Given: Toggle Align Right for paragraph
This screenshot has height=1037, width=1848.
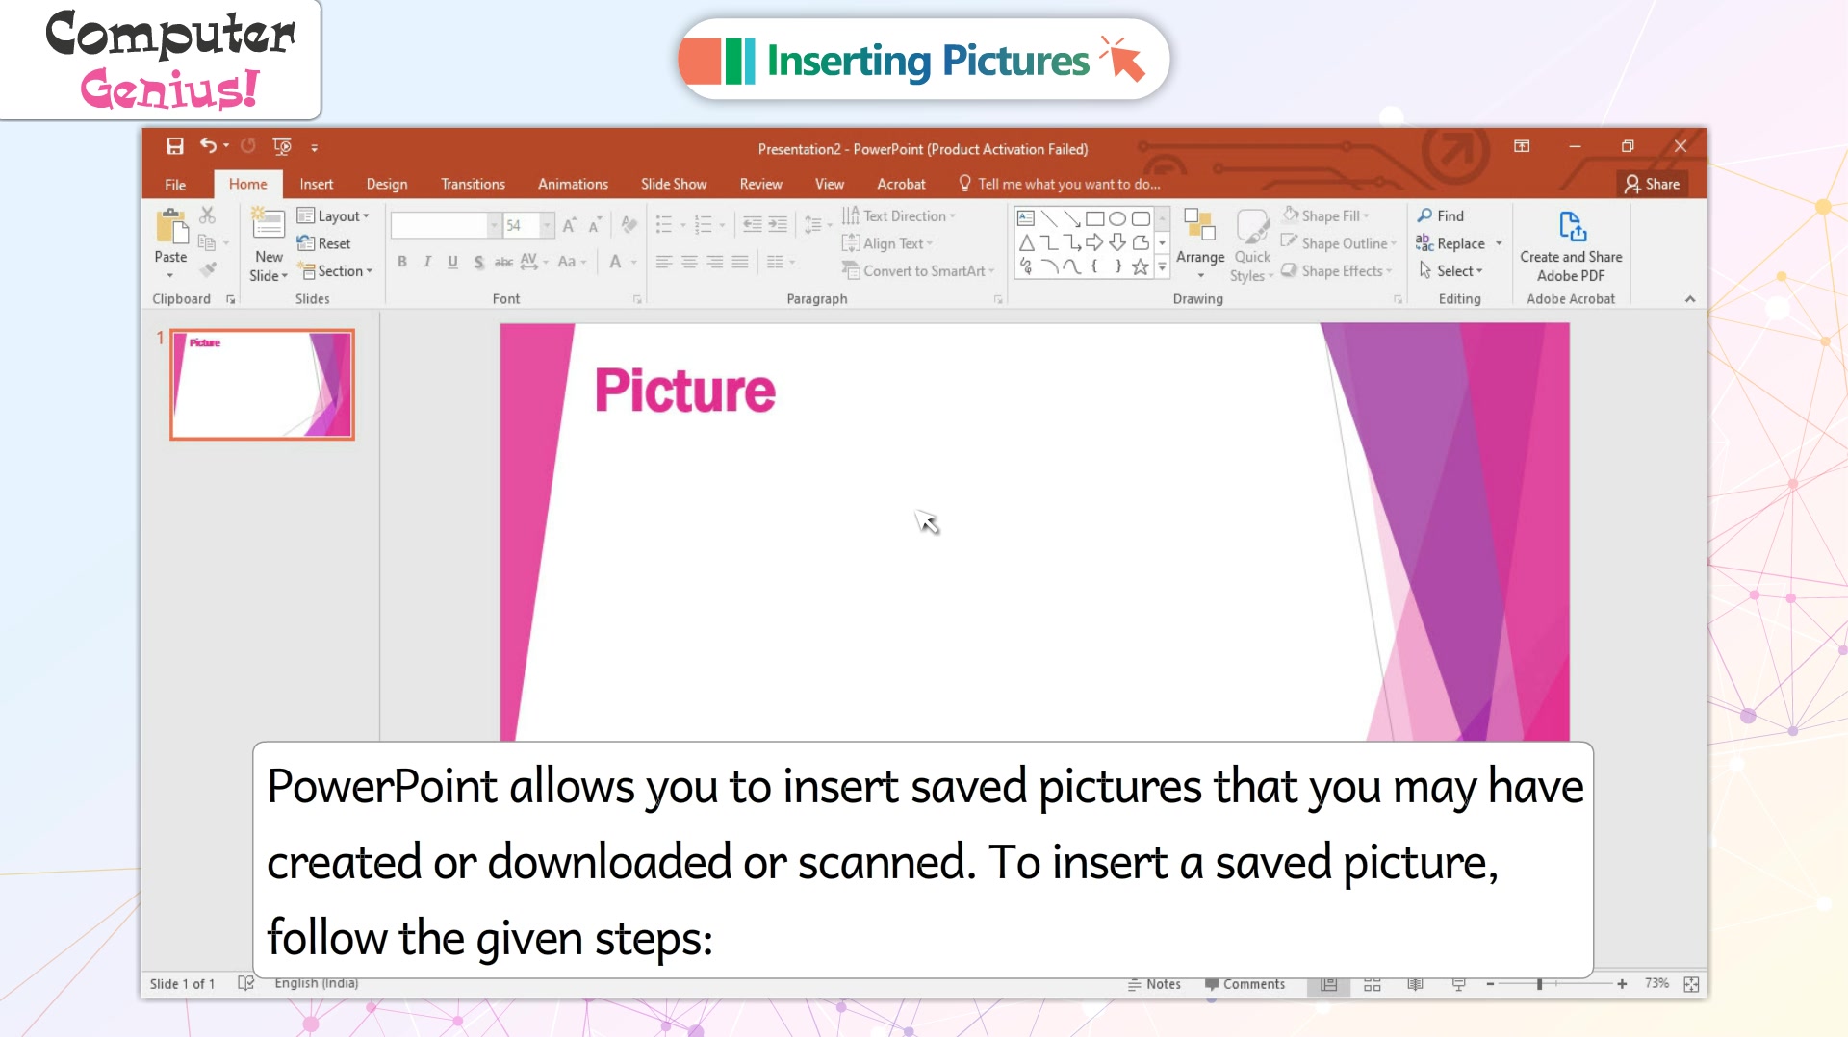Looking at the screenshot, I should click(714, 262).
